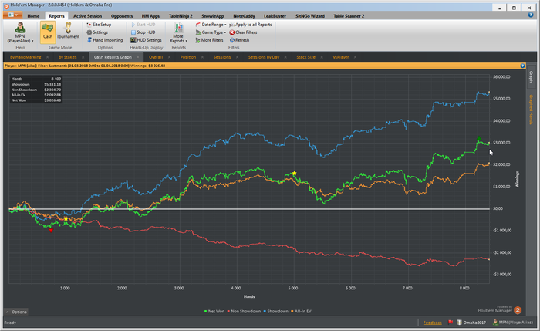
Task: Open the More Reports dropdown
Action: pyautogui.click(x=178, y=32)
